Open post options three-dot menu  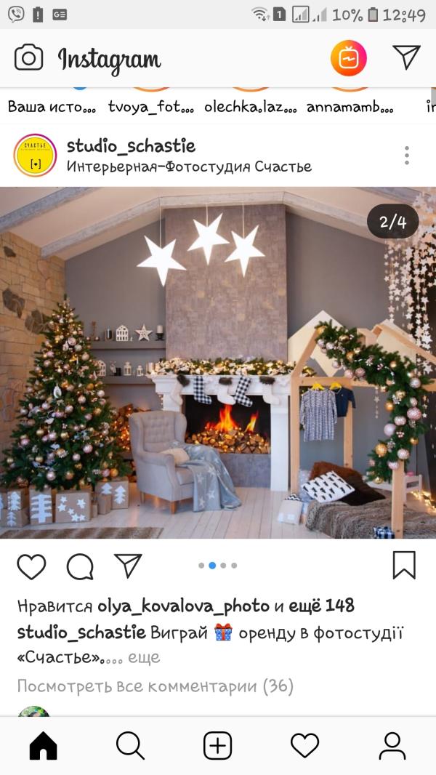click(407, 155)
